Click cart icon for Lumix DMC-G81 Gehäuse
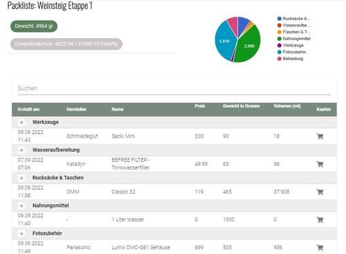This screenshot has height=254, width=346. [x=320, y=248]
